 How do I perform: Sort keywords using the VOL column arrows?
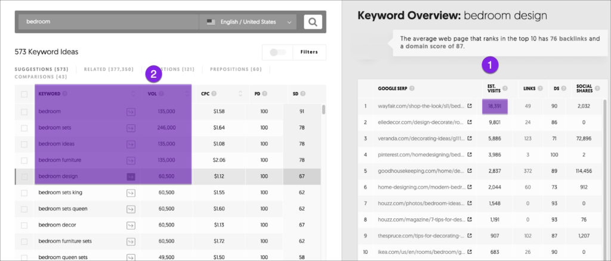coord(186,93)
